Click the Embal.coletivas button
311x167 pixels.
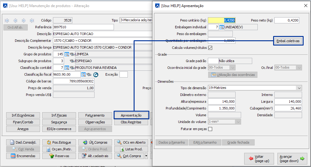point(288,41)
